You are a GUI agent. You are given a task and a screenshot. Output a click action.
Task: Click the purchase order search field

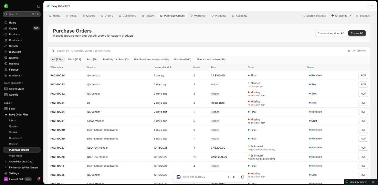tap(198, 51)
